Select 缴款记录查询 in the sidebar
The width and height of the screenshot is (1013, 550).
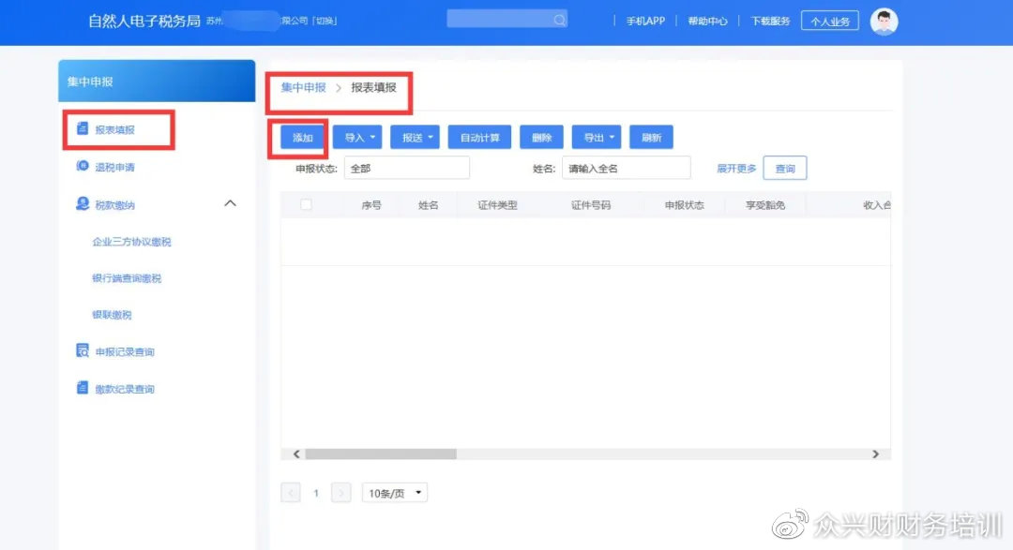pyautogui.click(x=125, y=389)
